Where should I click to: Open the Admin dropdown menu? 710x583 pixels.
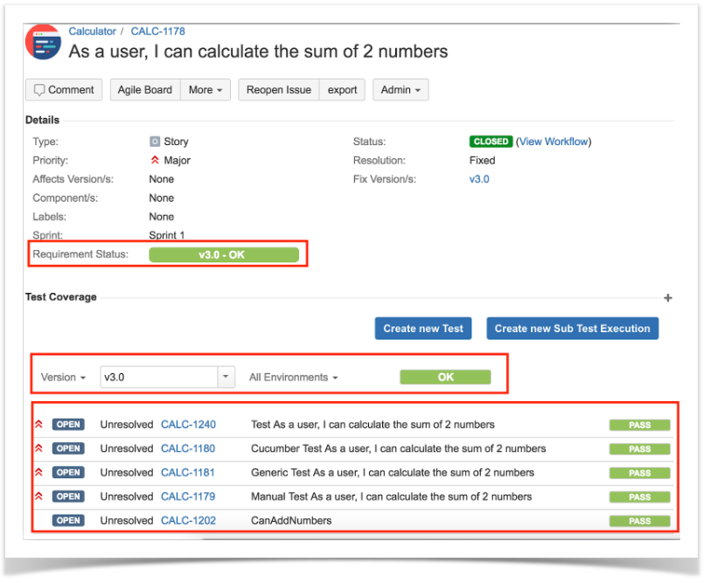coord(400,90)
